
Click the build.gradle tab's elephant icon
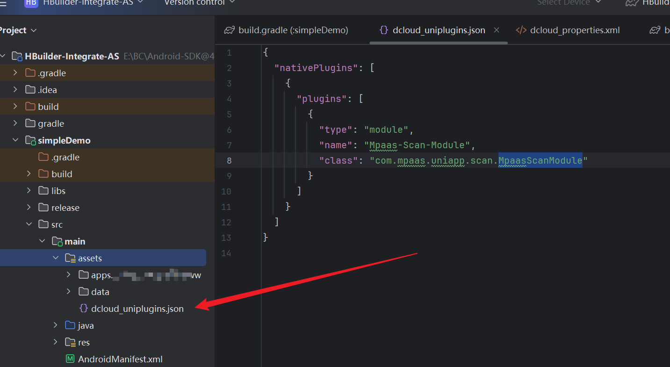point(229,30)
